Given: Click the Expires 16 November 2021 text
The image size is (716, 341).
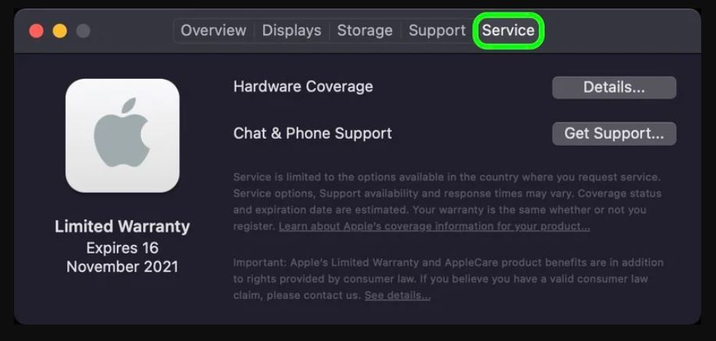Looking at the screenshot, I should click(x=123, y=258).
